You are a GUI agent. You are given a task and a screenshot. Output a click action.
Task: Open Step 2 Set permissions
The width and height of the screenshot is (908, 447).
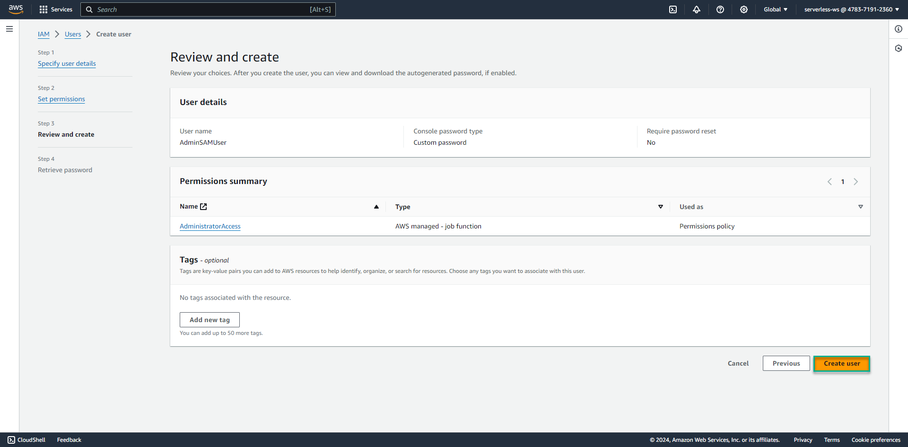tap(61, 99)
